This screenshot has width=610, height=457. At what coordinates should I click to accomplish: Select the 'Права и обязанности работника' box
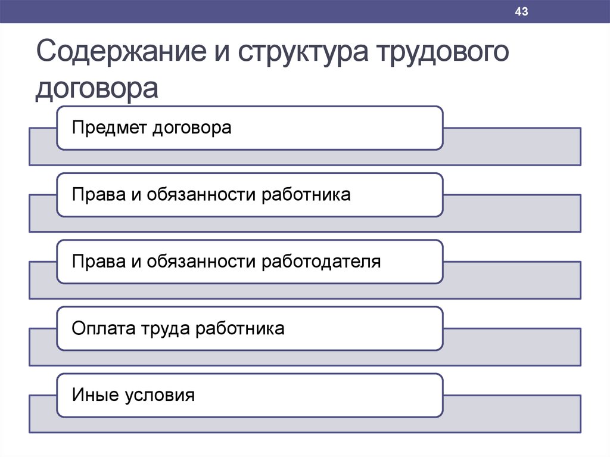point(250,195)
